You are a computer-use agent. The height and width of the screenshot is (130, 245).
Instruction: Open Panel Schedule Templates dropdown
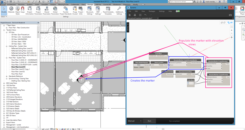pyautogui.click(x=108, y=10)
